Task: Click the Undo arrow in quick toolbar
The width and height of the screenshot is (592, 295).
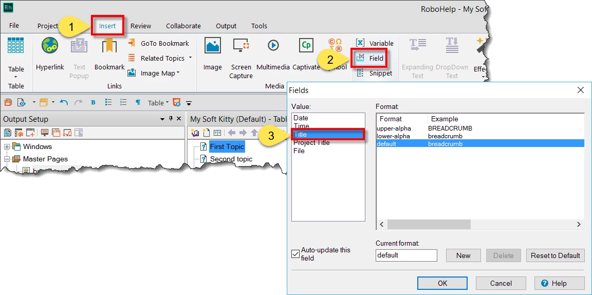Action: pyautogui.click(x=64, y=102)
